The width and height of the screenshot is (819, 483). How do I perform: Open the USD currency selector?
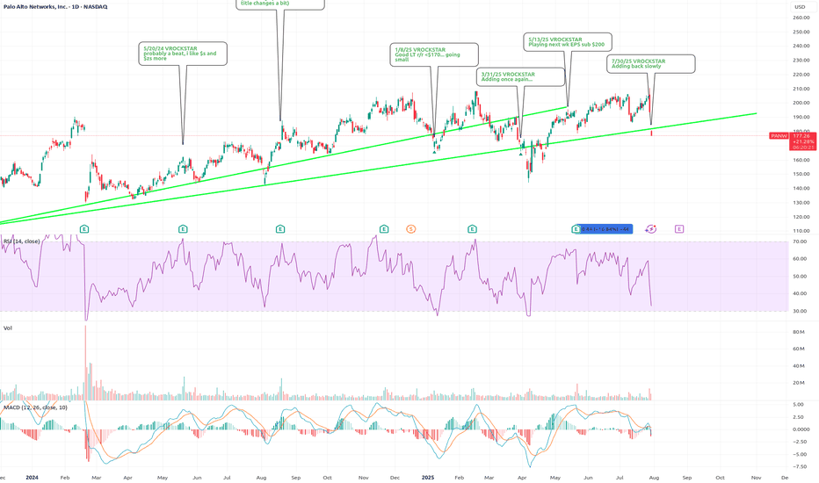[800, 7]
